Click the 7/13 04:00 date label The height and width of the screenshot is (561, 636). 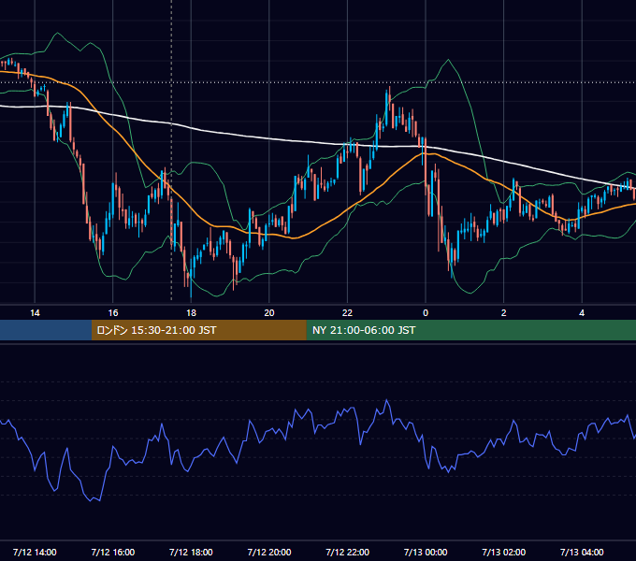[582, 552]
